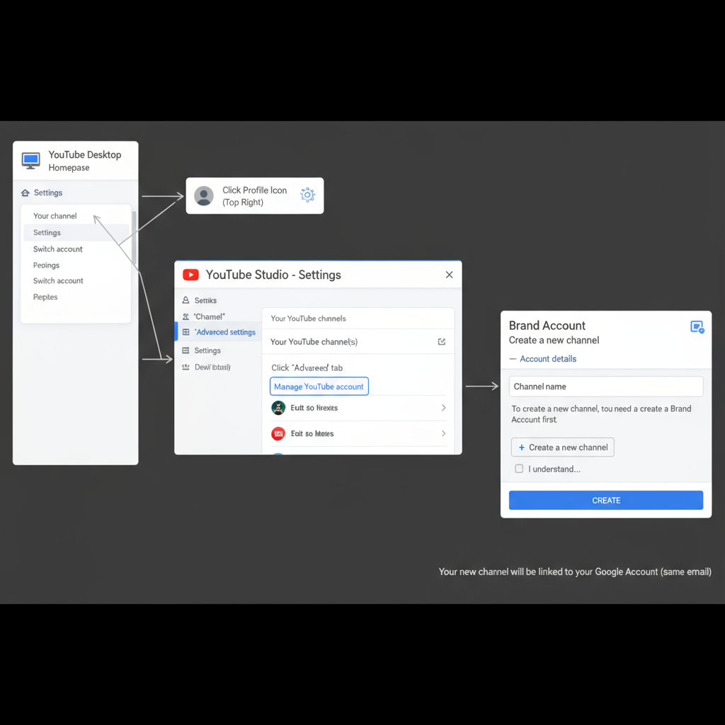Click the icon beside Dewi ibtatily

[186, 367]
